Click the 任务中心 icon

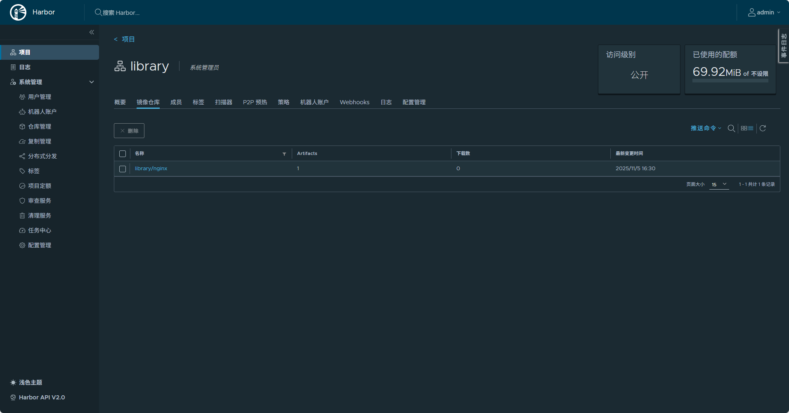click(x=22, y=230)
